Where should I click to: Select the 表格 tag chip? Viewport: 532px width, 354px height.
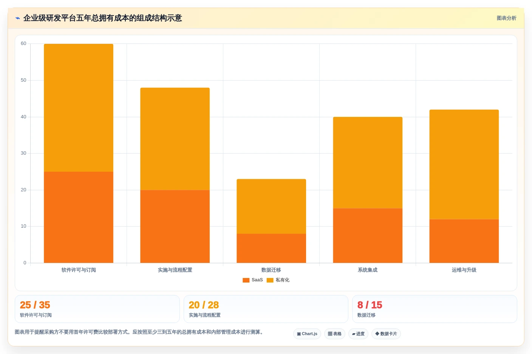tap(335, 334)
